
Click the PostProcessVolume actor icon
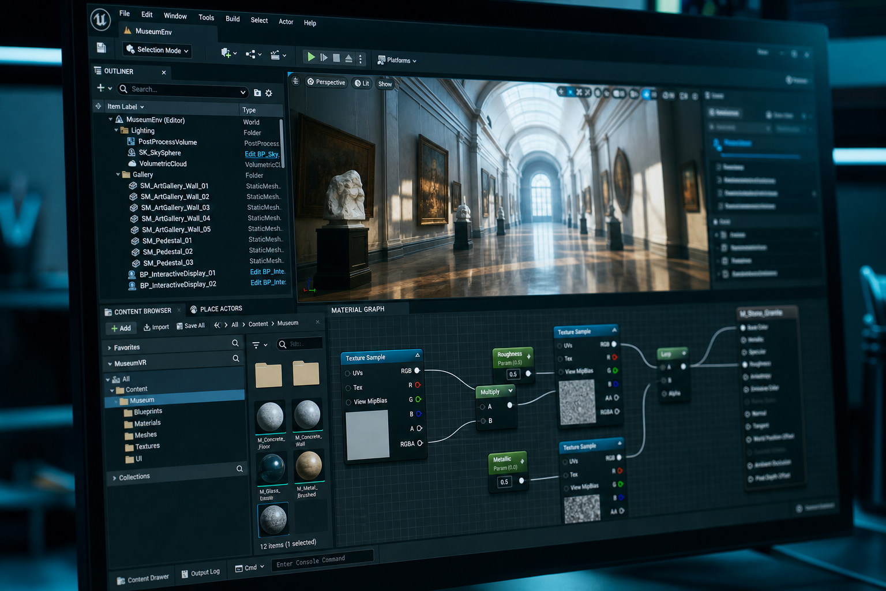click(x=131, y=141)
